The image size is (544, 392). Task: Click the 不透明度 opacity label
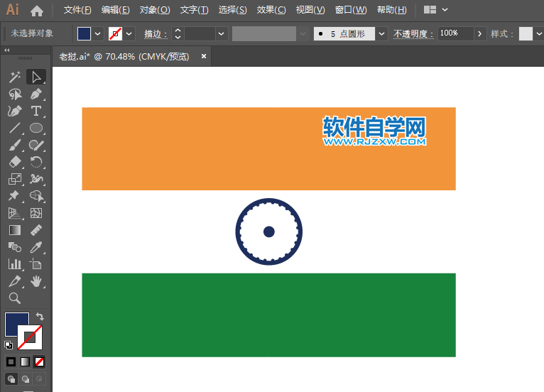[412, 33]
